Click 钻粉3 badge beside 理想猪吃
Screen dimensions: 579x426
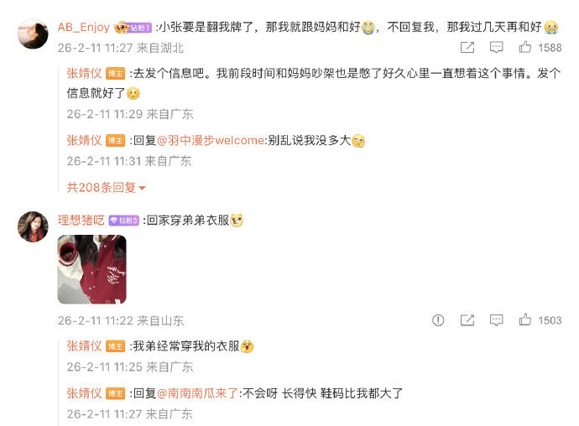[124, 221]
